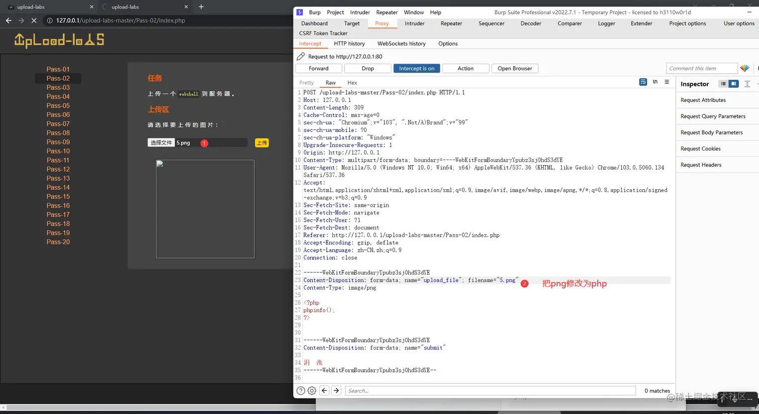Click the browser back arrow
Viewport: 759px width, 414px height.
9,21
